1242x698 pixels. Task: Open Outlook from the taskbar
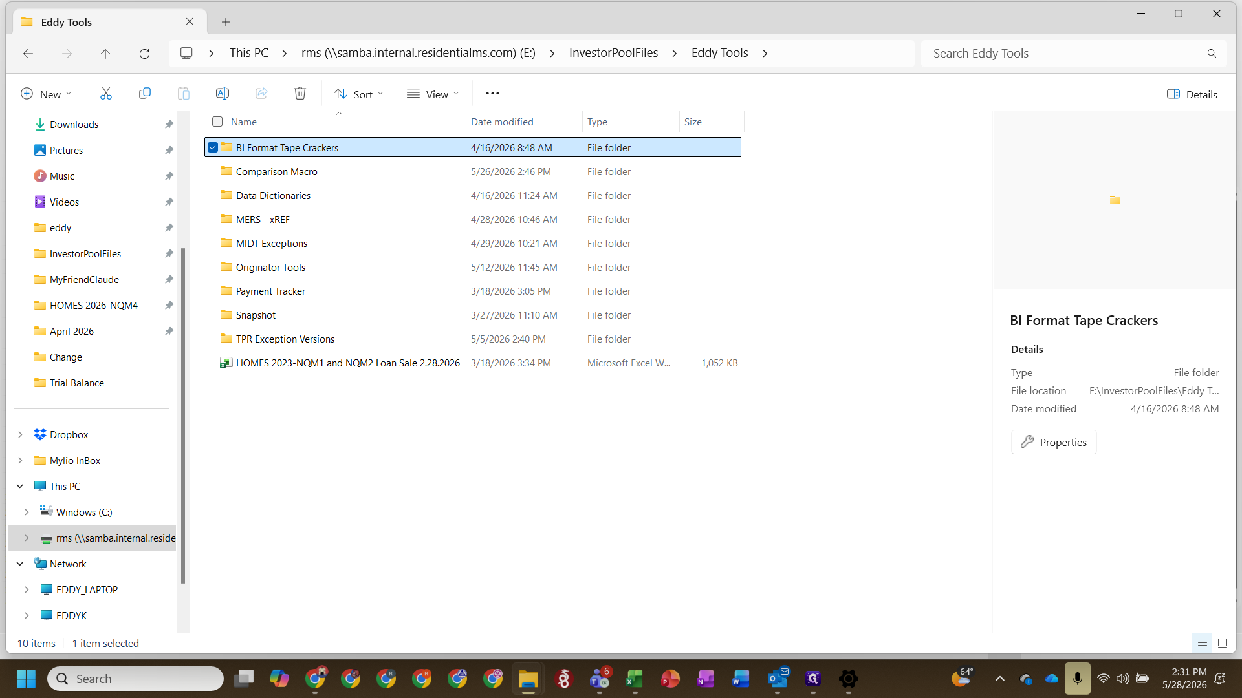click(x=777, y=679)
